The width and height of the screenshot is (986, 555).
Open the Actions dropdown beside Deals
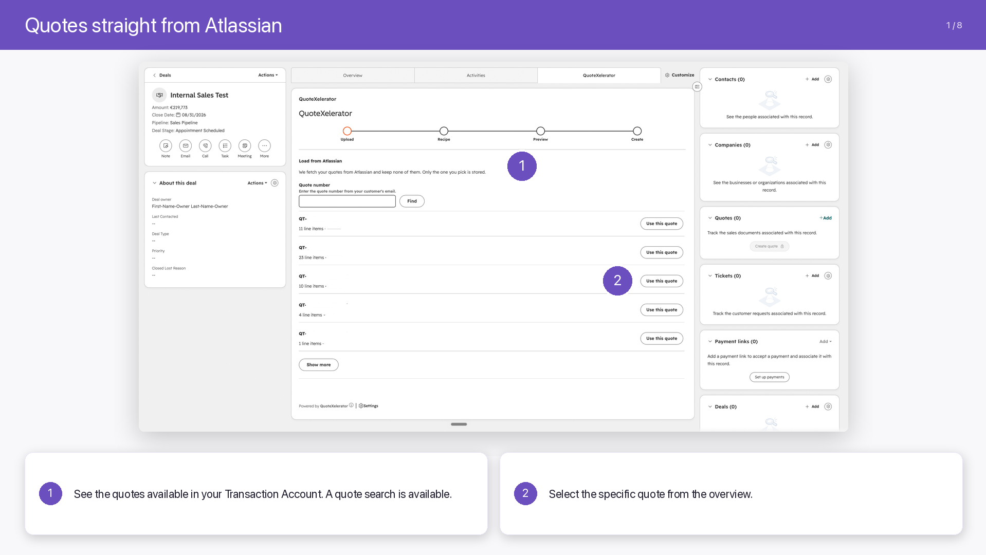pos(268,75)
